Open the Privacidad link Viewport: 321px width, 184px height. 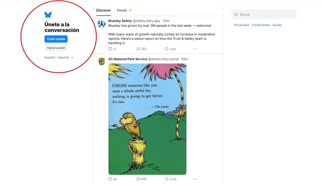click(x=241, y=25)
